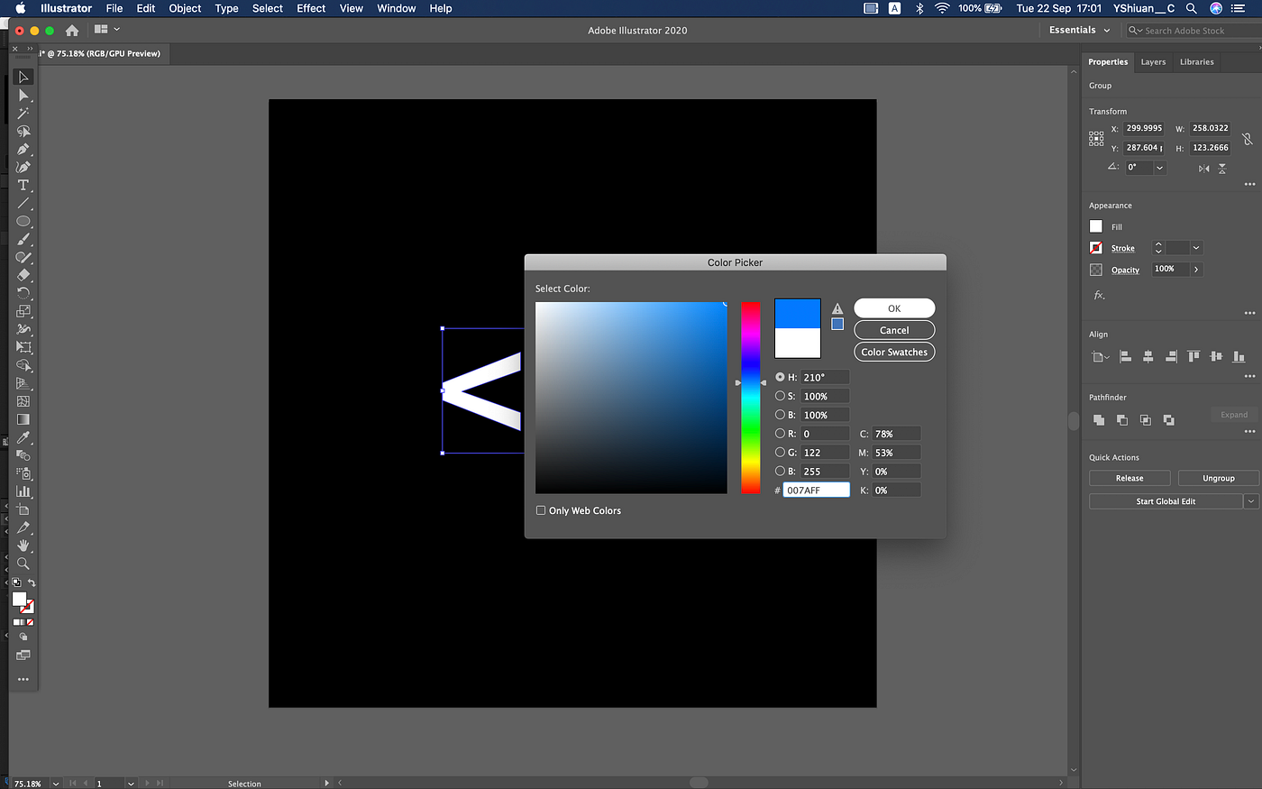Open the Effect menu
Viewport: 1262px width, 789px height.
(311, 8)
